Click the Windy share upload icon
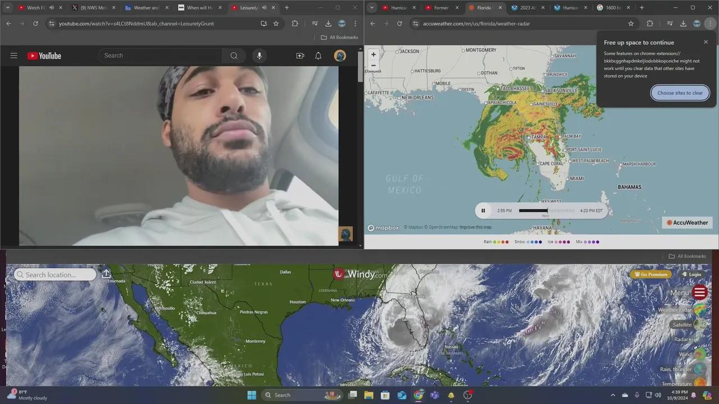The image size is (719, 404). click(106, 274)
